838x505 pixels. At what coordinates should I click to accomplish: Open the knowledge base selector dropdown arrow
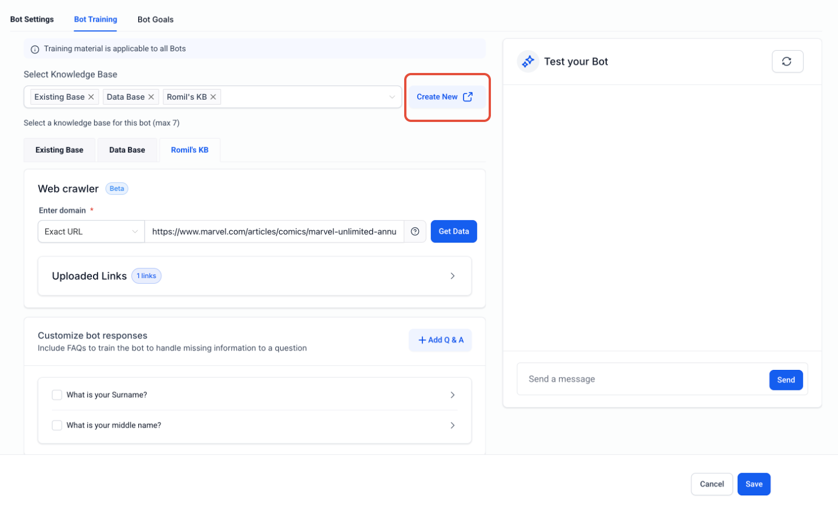(392, 97)
